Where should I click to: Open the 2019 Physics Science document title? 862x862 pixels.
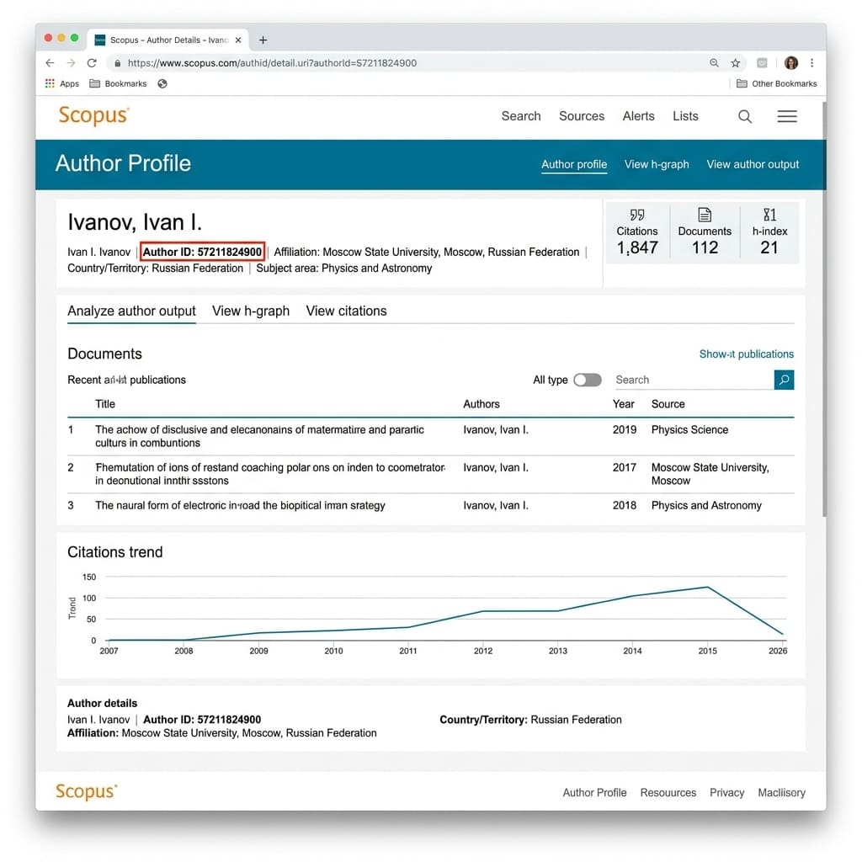pos(259,437)
